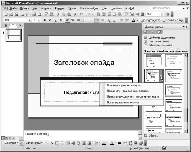Increase font size icon
This screenshot has width=191, height=152.
[x=109, y=20]
